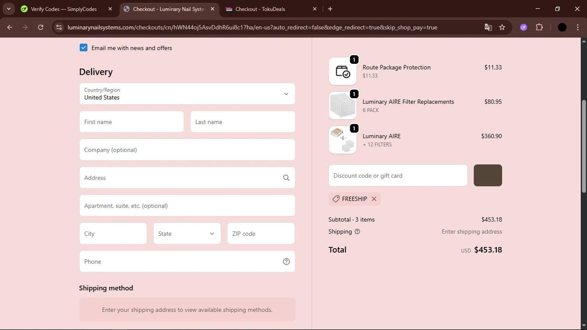Open the State dropdown
Image resolution: width=587 pixels, height=330 pixels.
(187, 234)
